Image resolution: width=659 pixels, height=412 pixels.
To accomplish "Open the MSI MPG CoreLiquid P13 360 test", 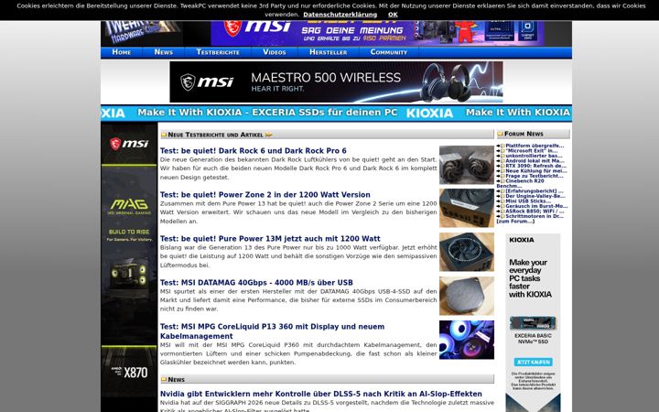I will 272,331.
